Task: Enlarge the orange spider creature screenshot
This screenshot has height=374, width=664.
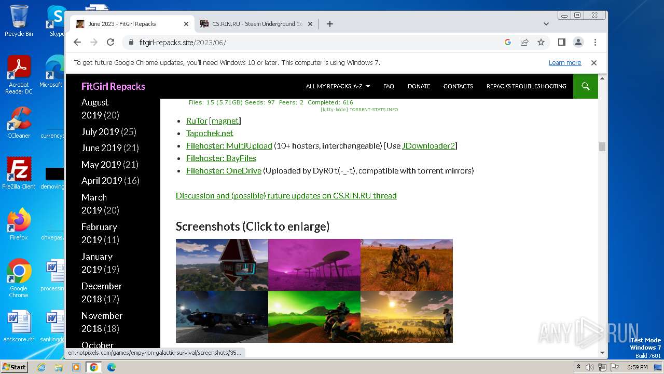Action: click(407, 265)
